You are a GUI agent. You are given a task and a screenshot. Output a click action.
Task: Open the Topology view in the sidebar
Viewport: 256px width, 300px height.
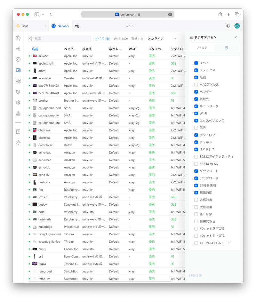coord(18,49)
